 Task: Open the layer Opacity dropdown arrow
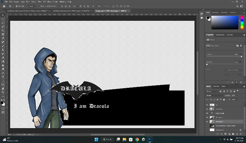238,95
